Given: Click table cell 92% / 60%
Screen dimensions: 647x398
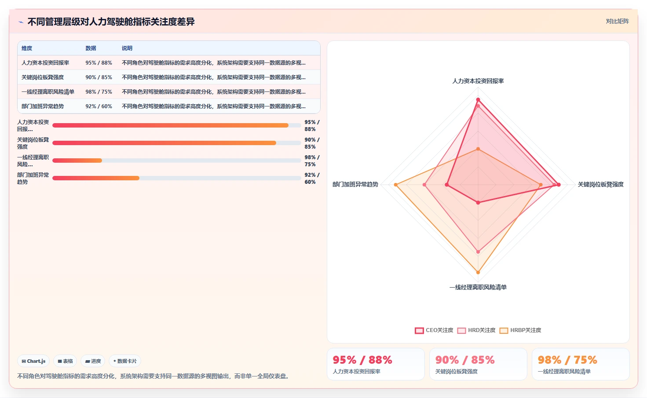Looking at the screenshot, I should (99, 106).
